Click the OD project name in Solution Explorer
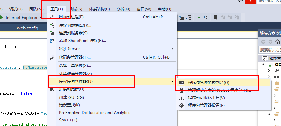 278,64
